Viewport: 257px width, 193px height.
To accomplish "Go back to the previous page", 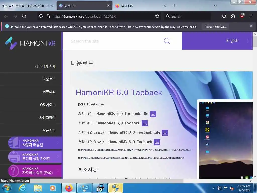I will (x=6, y=16).
